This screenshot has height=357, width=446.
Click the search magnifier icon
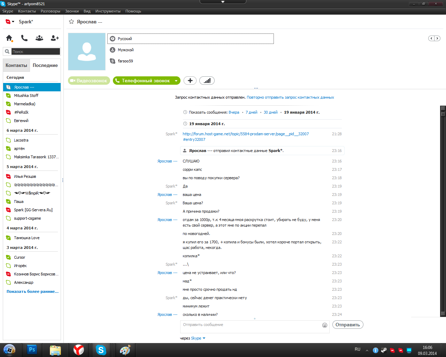click(x=7, y=52)
